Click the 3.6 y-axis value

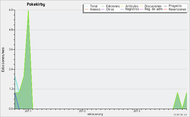[x=11, y=49]
